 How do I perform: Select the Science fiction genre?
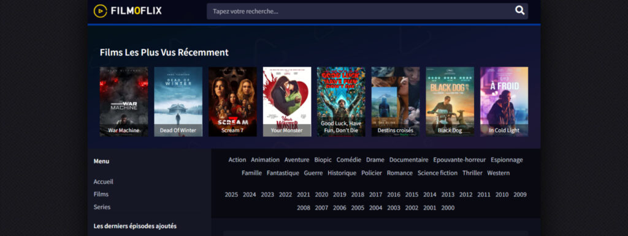click(x=437, y=173)
